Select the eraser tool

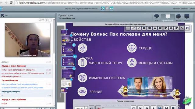point(176,28)
